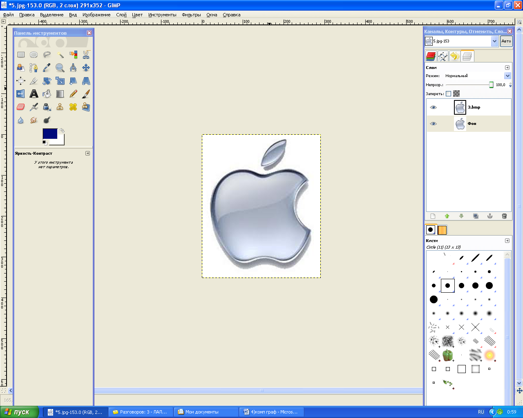Activate the Select by Color tool
Viewport: 523px width, 418px height.
click(x=73, y=55)
